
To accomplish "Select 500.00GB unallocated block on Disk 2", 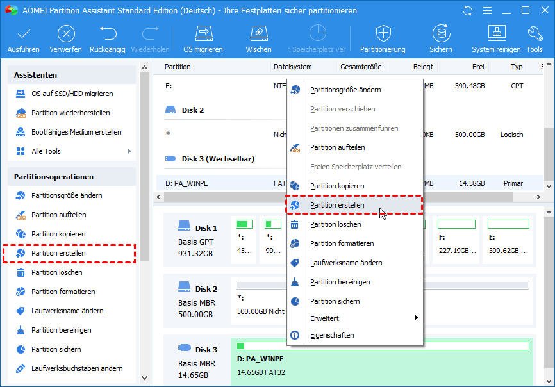I will (x=382, y=301).
